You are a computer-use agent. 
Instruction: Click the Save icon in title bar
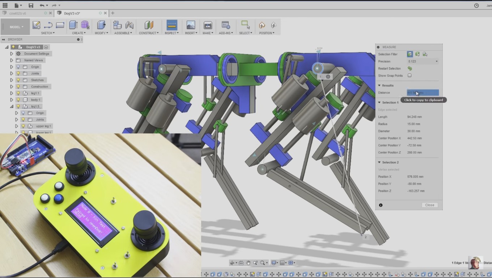31,5
